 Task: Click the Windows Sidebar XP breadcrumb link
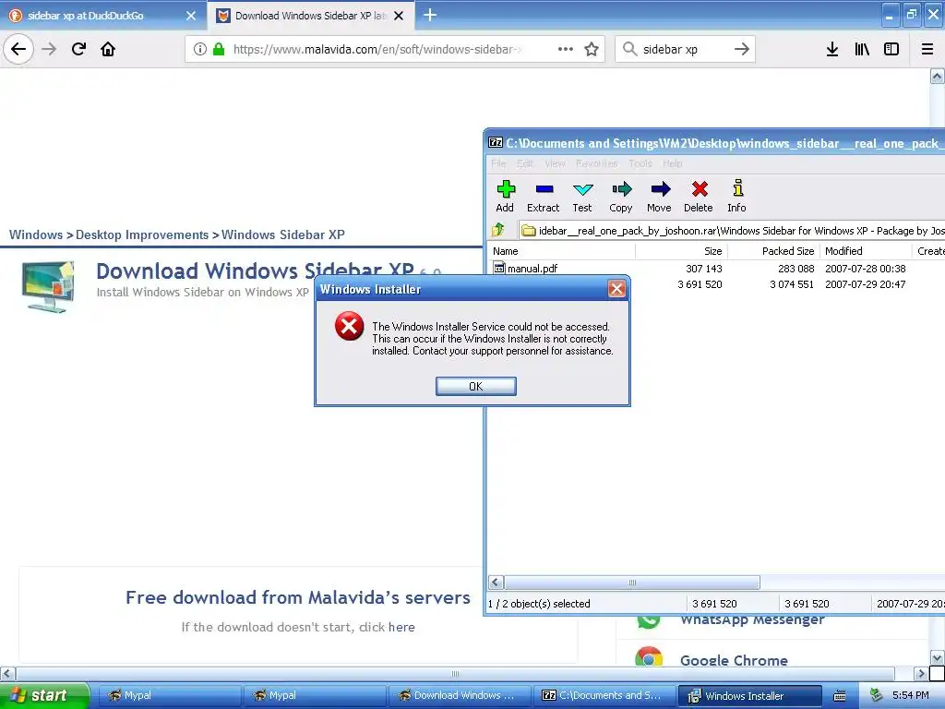[x=282, y=234]
